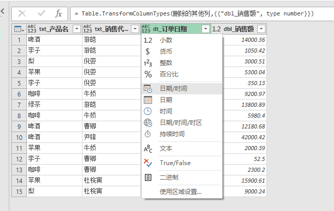Click the fx function icon
334x211 pixels.
click(x=59, y=13)
